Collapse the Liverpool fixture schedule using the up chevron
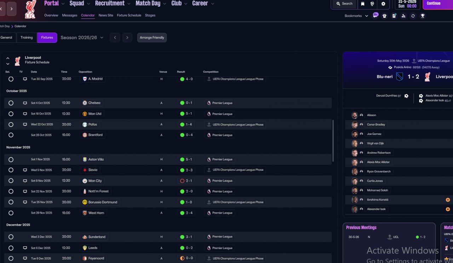 [8, 58]
